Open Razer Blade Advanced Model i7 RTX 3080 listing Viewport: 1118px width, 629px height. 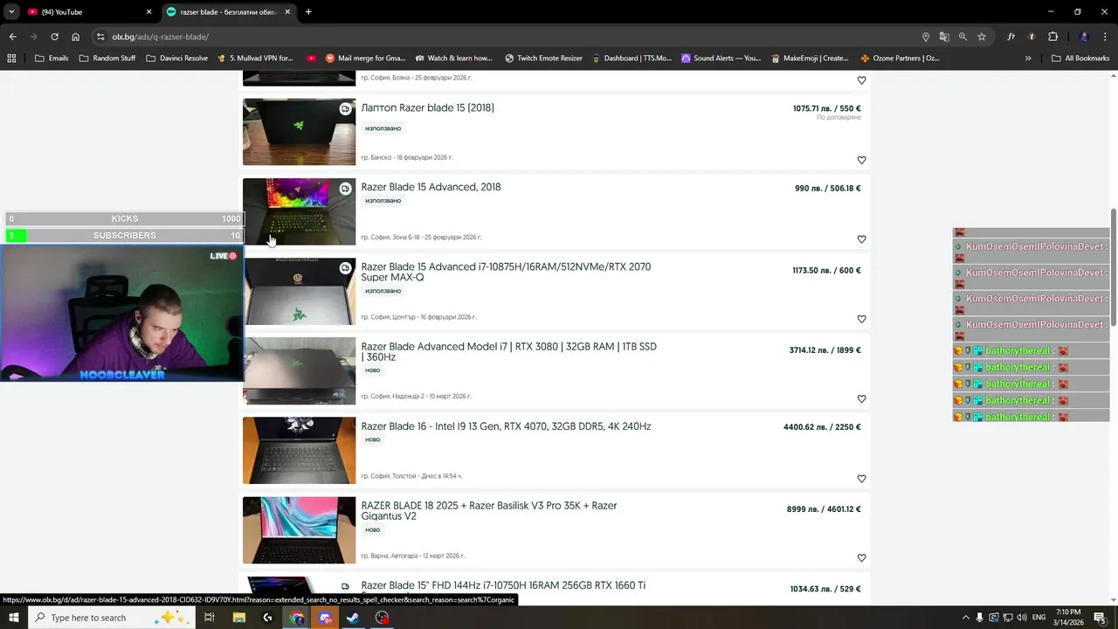tap(508, 352)
